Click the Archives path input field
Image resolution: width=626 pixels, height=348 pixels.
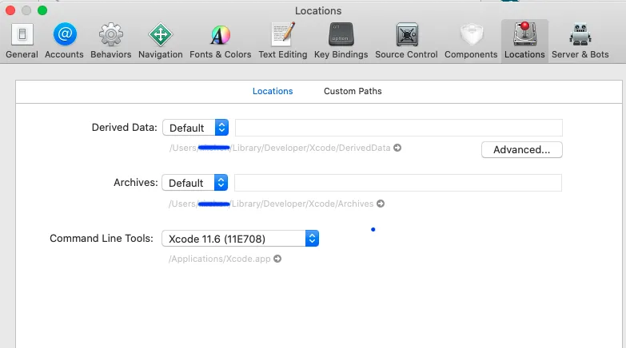tap(398, 183)
